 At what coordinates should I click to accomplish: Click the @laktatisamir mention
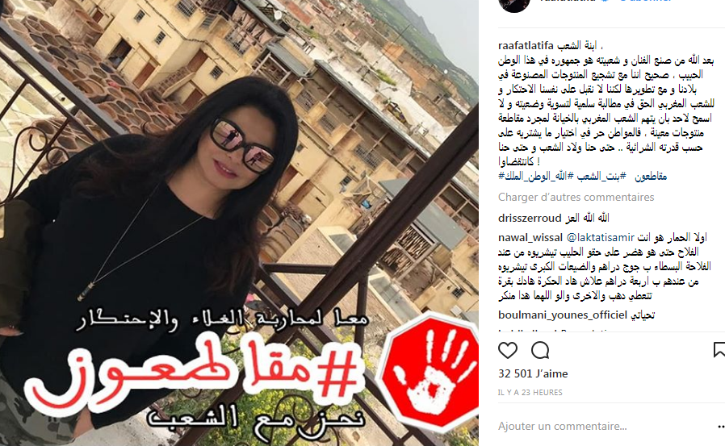click(600, 238)
